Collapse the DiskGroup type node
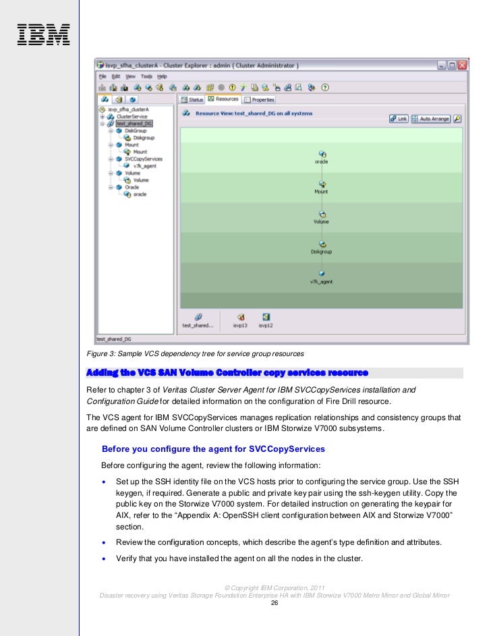 coord(111,131)
